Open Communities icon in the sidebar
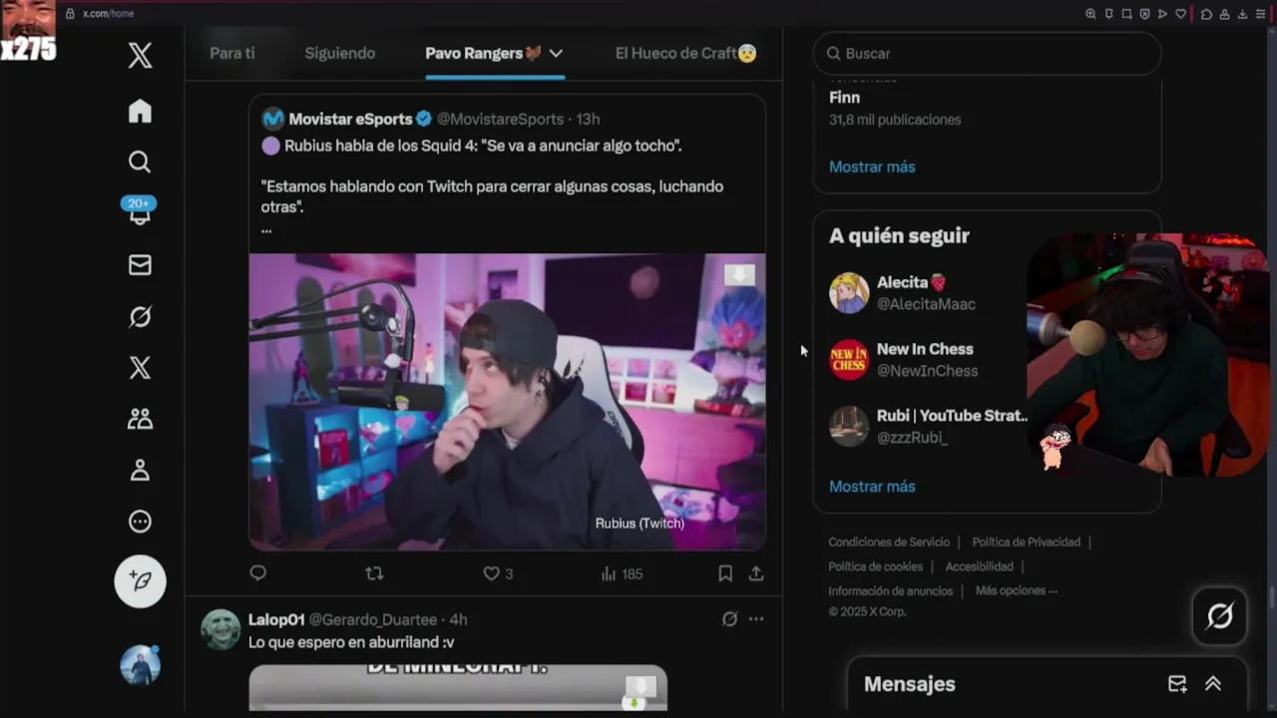 pos(140,419)
